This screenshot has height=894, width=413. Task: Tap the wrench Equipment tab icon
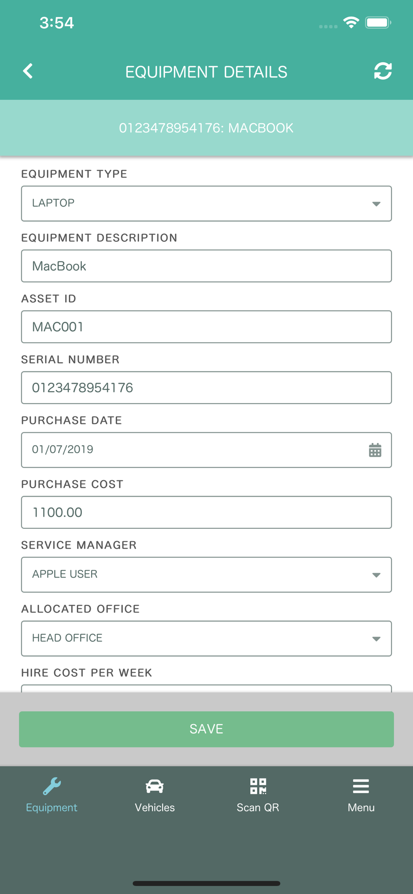pyautogui.click(x=52, y=786)
